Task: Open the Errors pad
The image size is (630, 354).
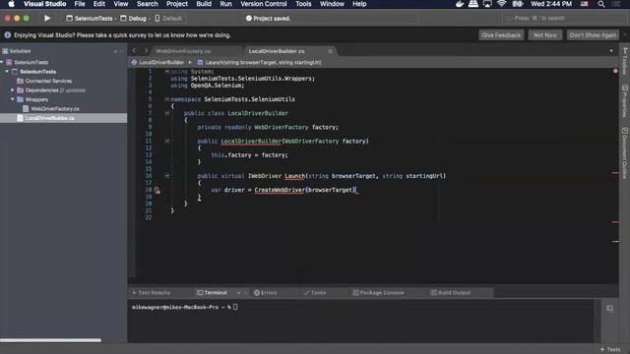Action: (265, 293)
